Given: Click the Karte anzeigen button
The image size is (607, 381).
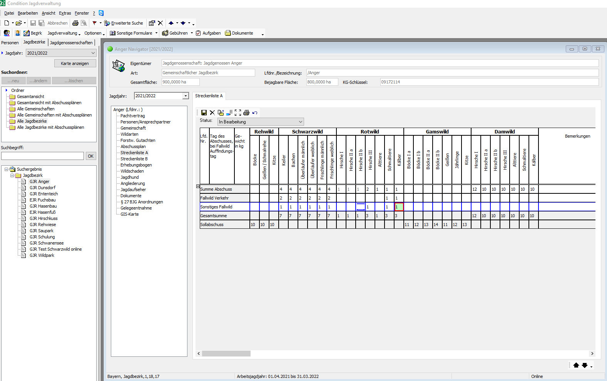Looking at the screenshot, I should (75, 63).
